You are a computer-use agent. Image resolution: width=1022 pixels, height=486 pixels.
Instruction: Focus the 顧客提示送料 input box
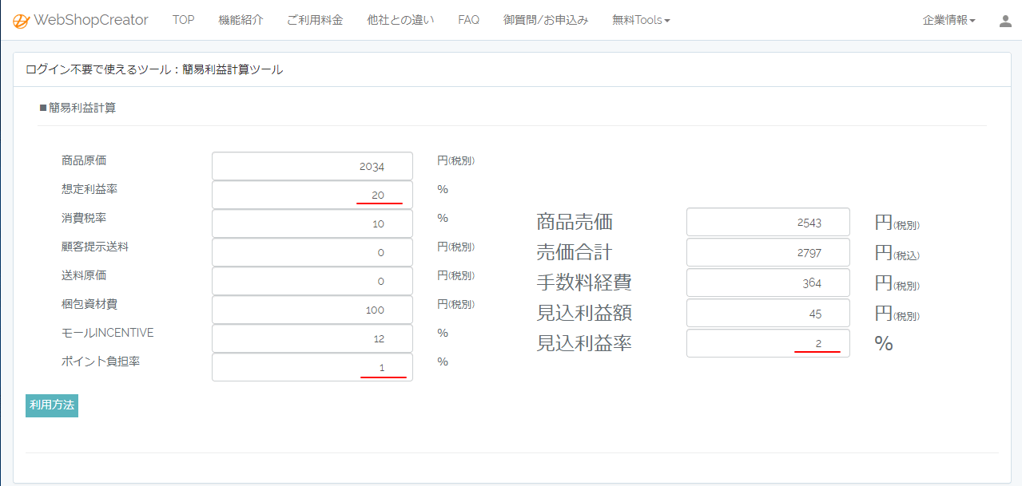click(x=312, y=252)
